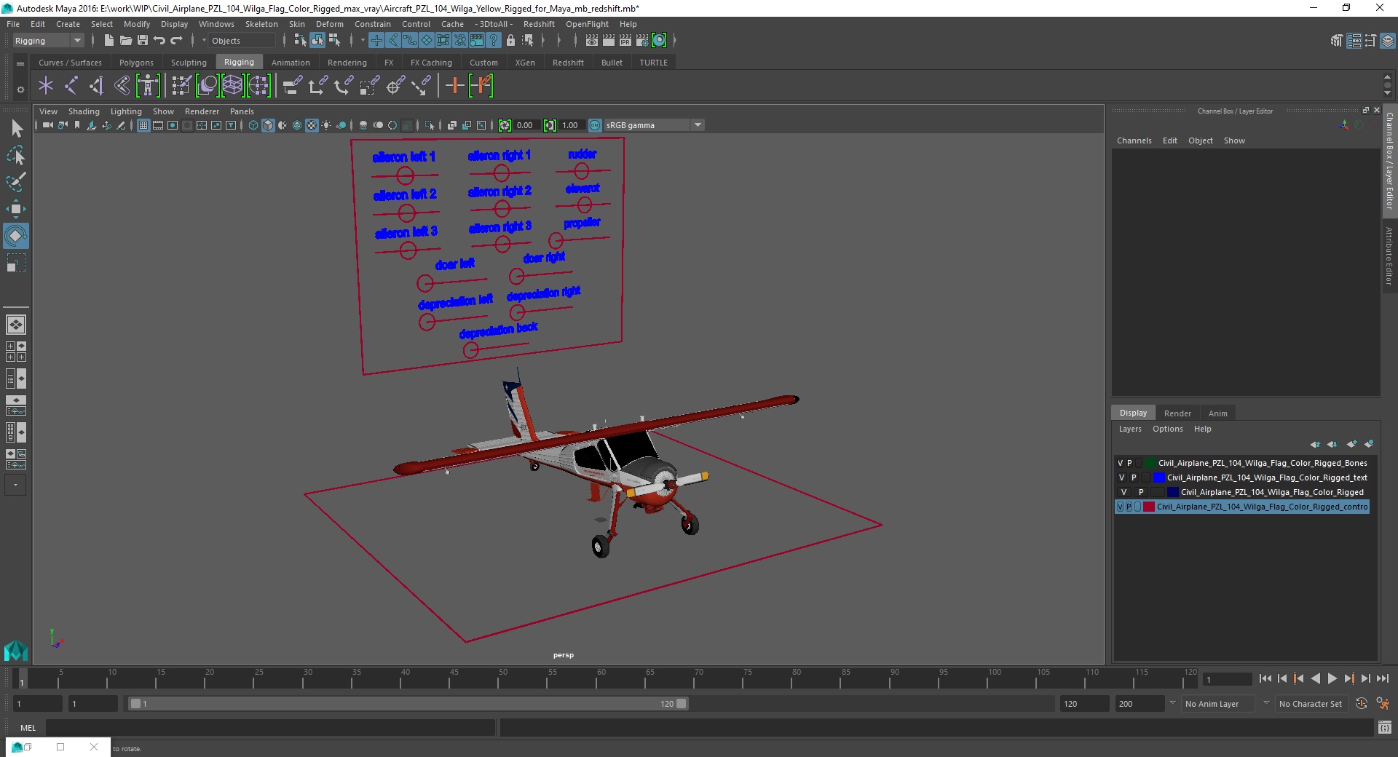Viewport: 1398px width, 757px height.
Task: Play animation forwards
Action: click(x=1332, y=678)
